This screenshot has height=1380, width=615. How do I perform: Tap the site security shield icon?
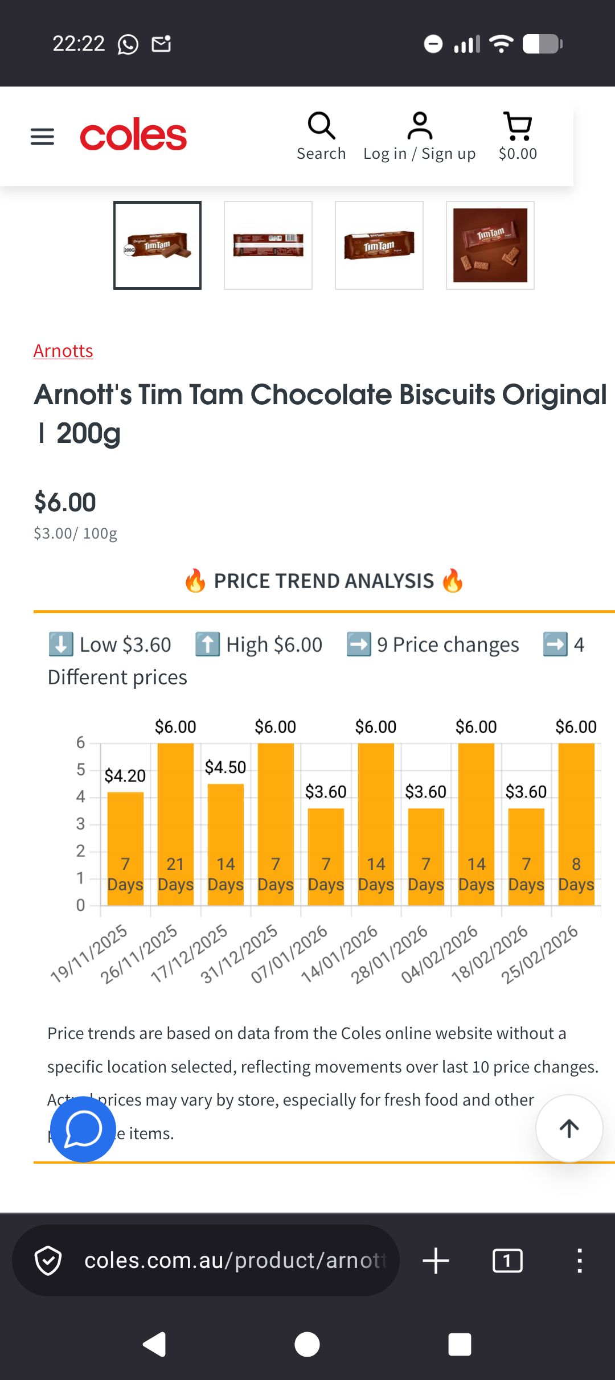48,1260
